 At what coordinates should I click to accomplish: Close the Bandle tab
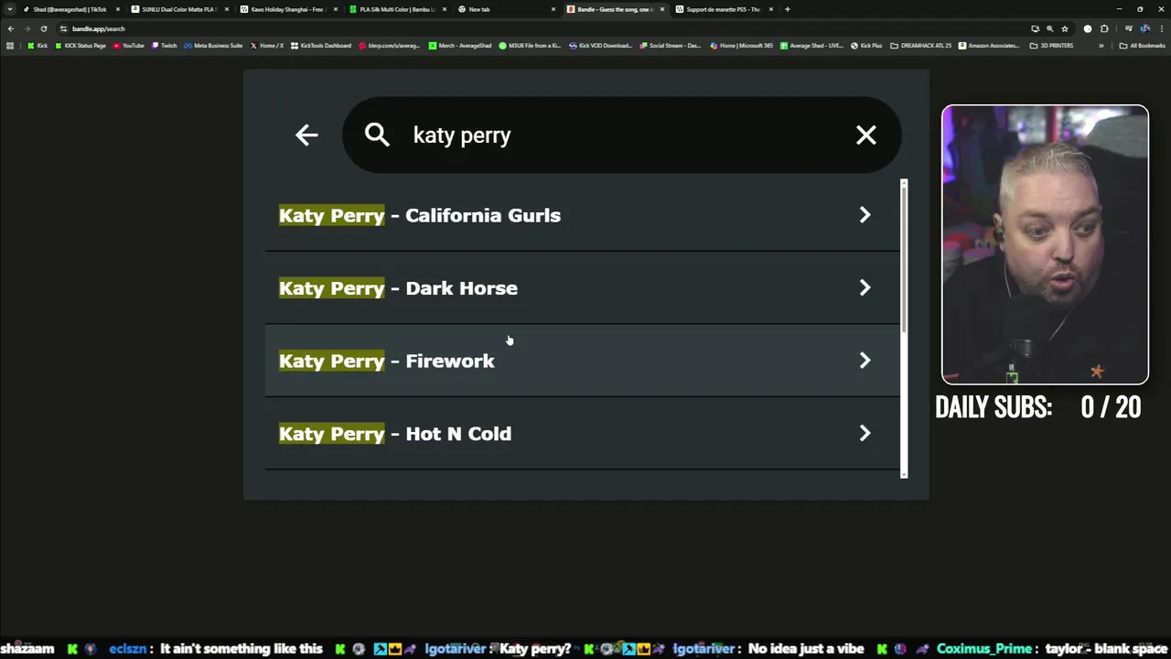pyautogui.click(x=662, y=9)
